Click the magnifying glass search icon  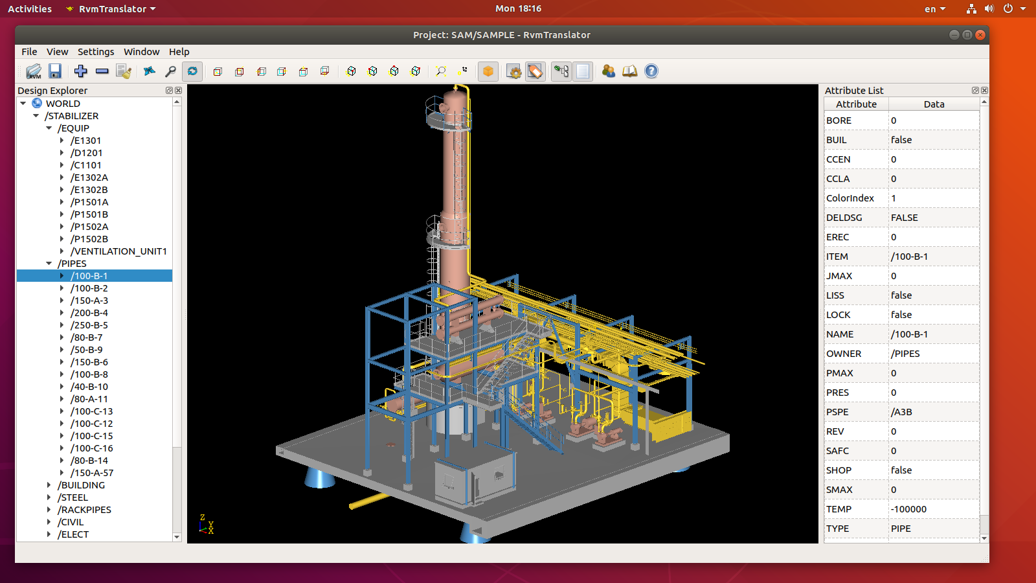click(x=171, y=71)
